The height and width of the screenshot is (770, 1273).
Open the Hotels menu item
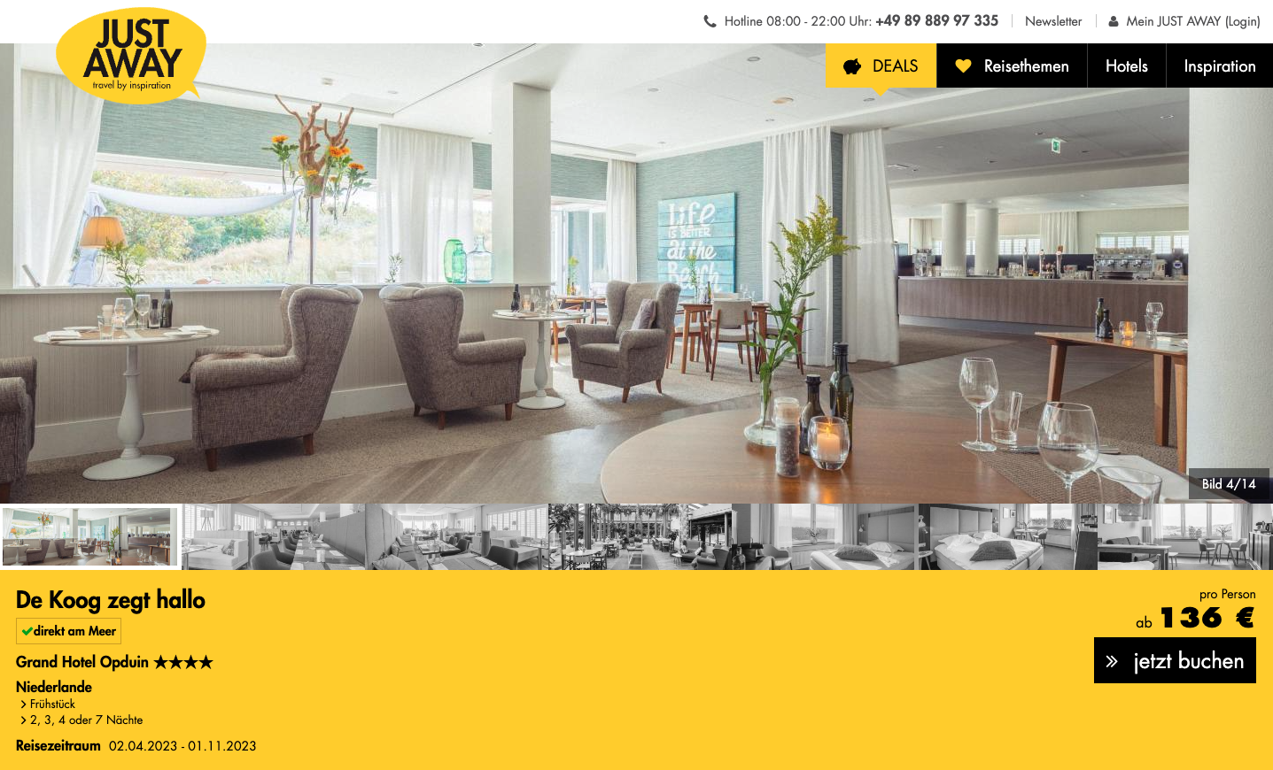[1127, 66]
